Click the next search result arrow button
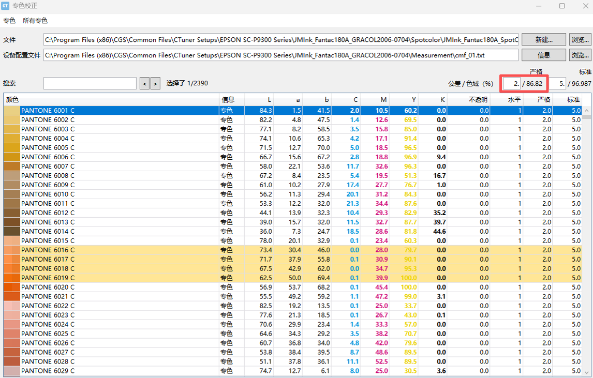The width and height of the screenshot is (593, 378). pyautogui.click(x=155, y=83)
